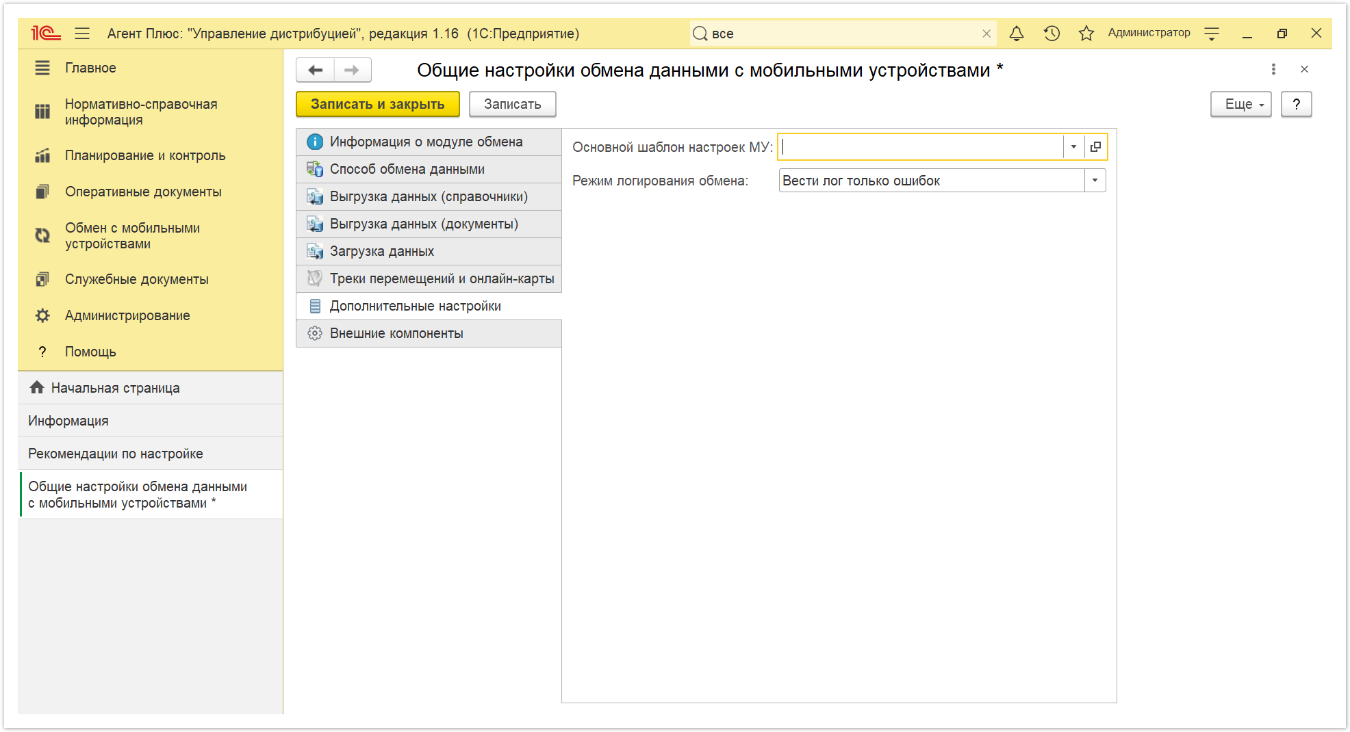Open the three-dot form options menu
1350x732 pixels.
(x=1273, y=69)
